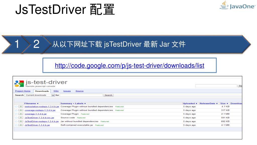
Task: Click Featured label on Self-contained executable jar
Action: 99,125
